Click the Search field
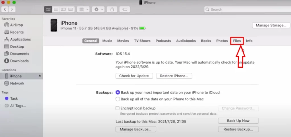Viewport: 291px width, 137px height. [x=248, y=9]
